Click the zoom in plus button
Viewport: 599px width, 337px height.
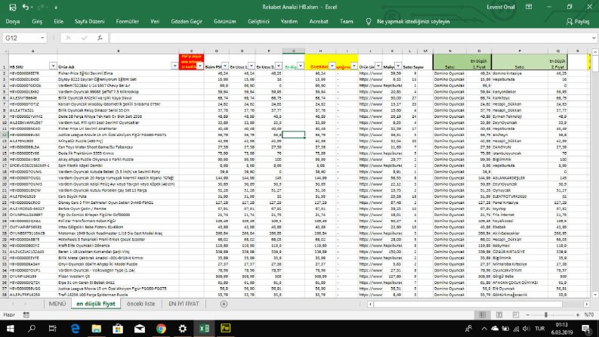click(578, 315)
